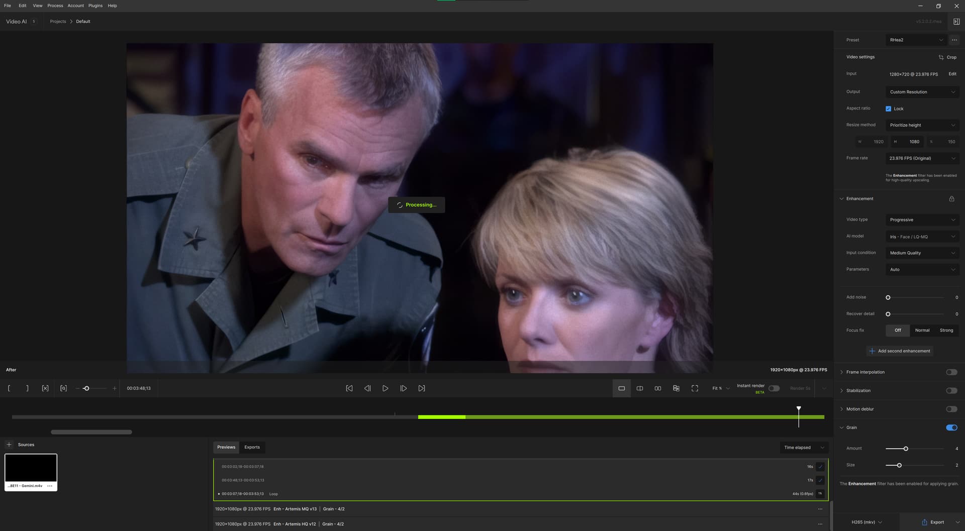This screenshot has width=965, height=531.
Task: Select the split view icon
Action: click(x=640, y=388)
